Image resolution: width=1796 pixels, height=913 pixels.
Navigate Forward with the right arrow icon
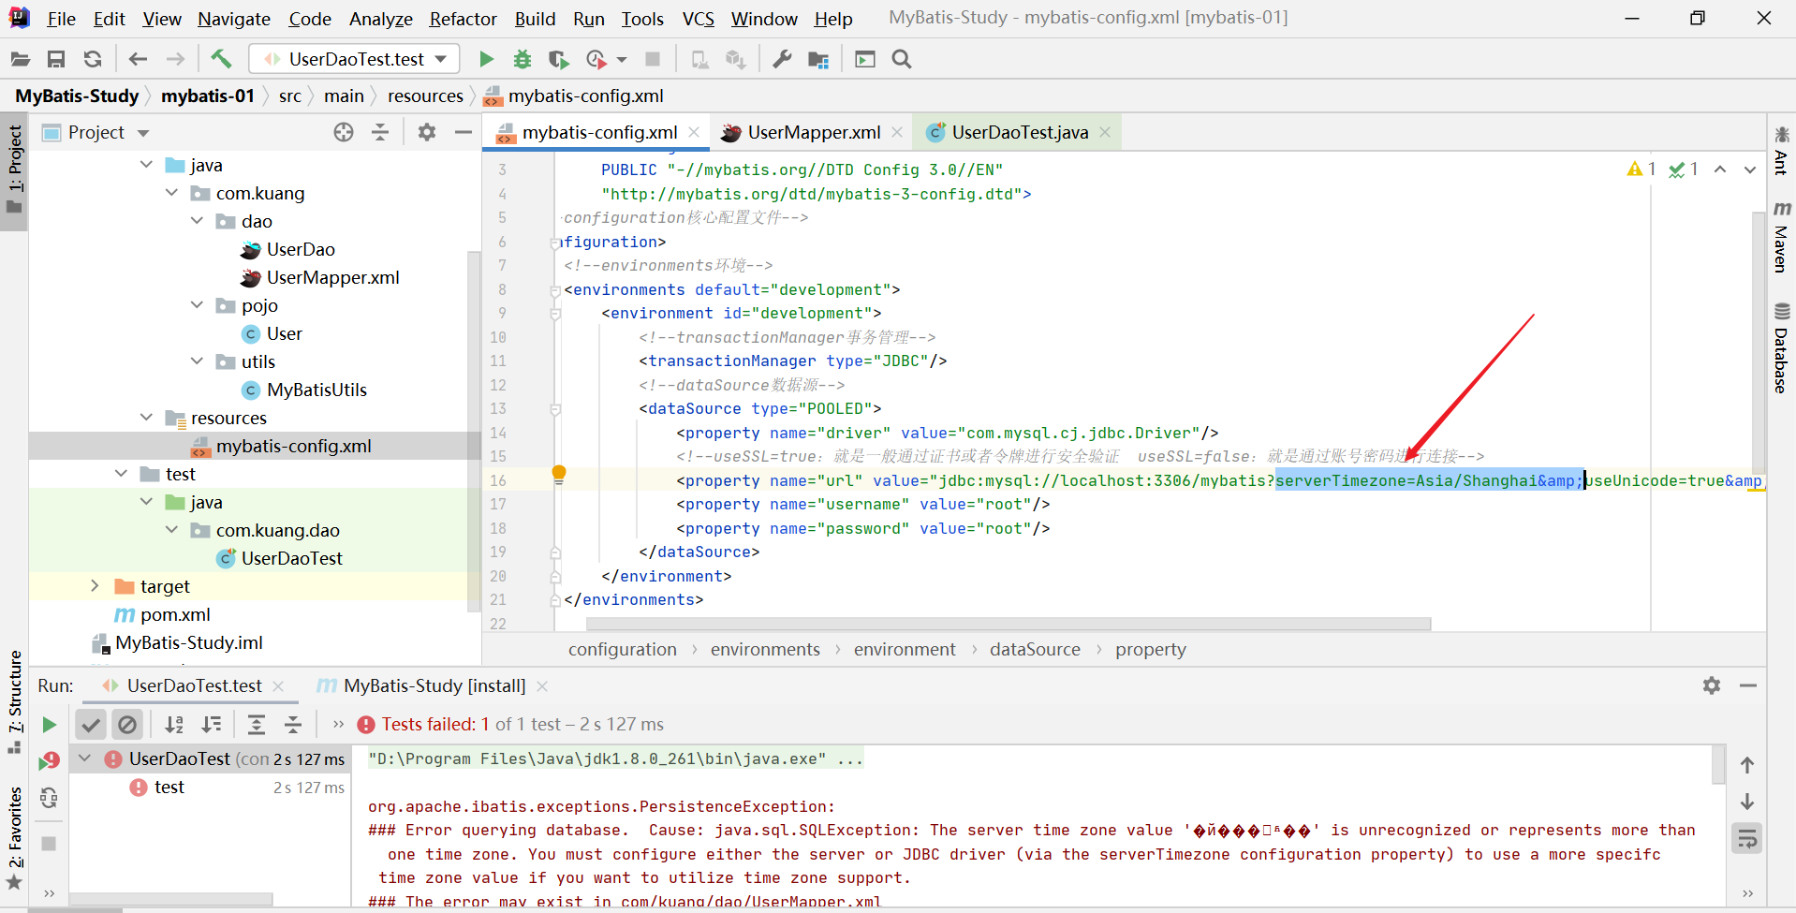coord(175,59)
